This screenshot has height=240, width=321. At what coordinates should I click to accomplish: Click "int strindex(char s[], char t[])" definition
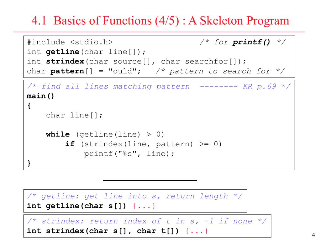(103, 231)
